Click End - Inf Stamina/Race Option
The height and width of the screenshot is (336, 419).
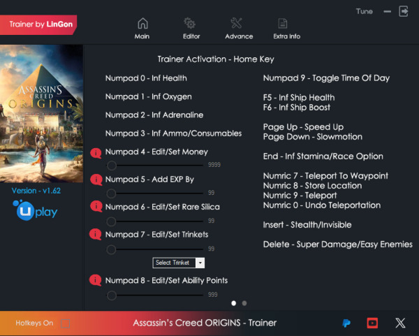(323, 156)
